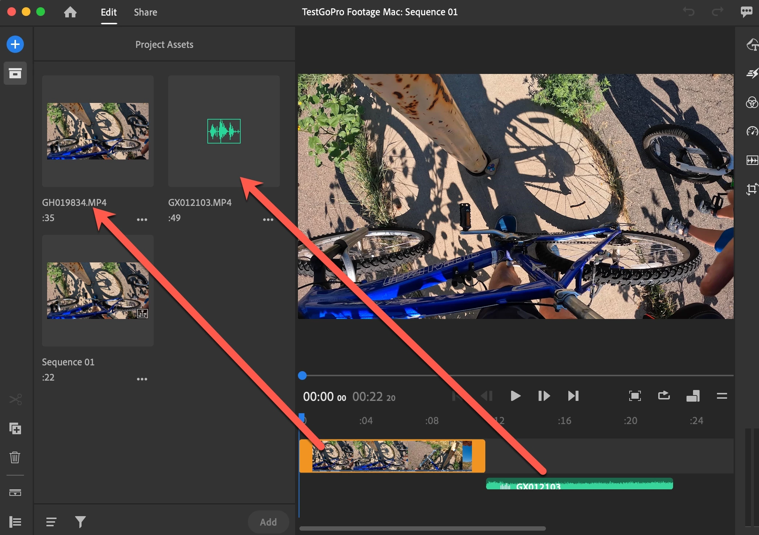Click the blue add media plus button
The width and height of the screenshot is (759, 535).
(x=15, y=45)
